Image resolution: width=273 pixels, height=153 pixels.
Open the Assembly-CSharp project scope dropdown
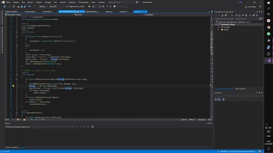pyautogui.click(x=39, y=15)
